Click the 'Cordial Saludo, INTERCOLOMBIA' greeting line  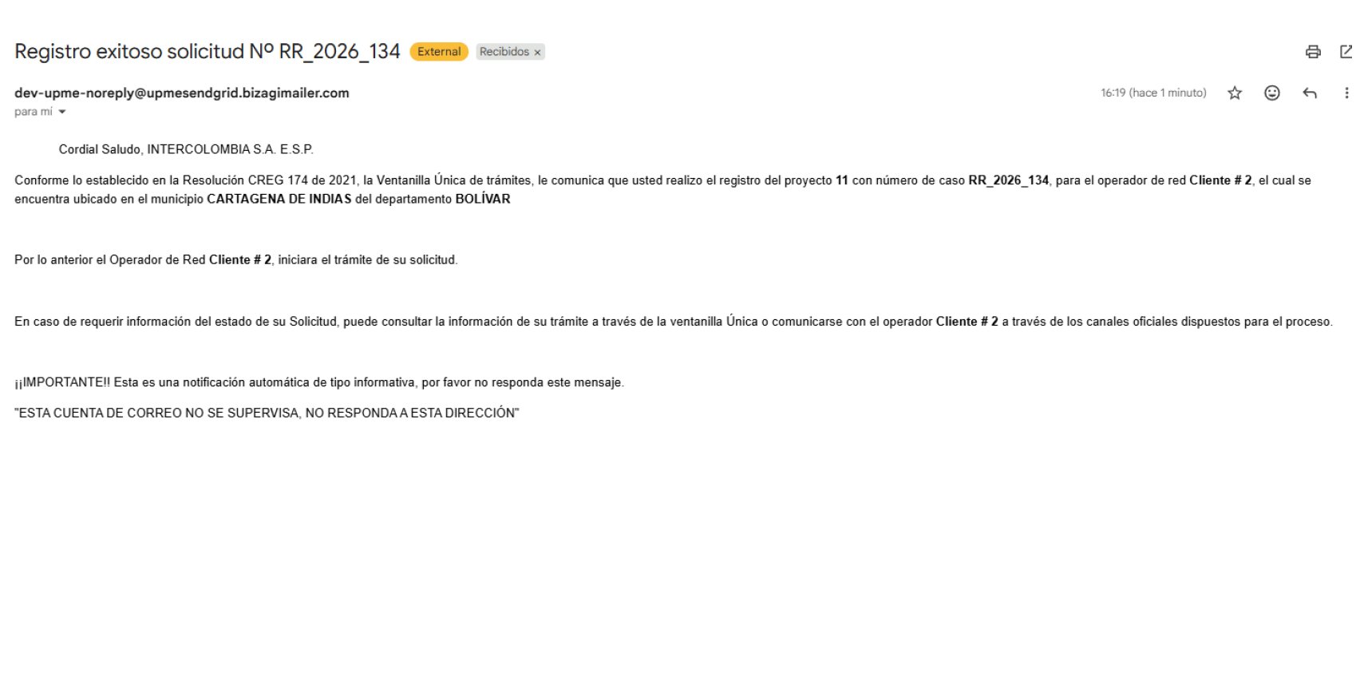pyautogui.click(x=186, y=150)
